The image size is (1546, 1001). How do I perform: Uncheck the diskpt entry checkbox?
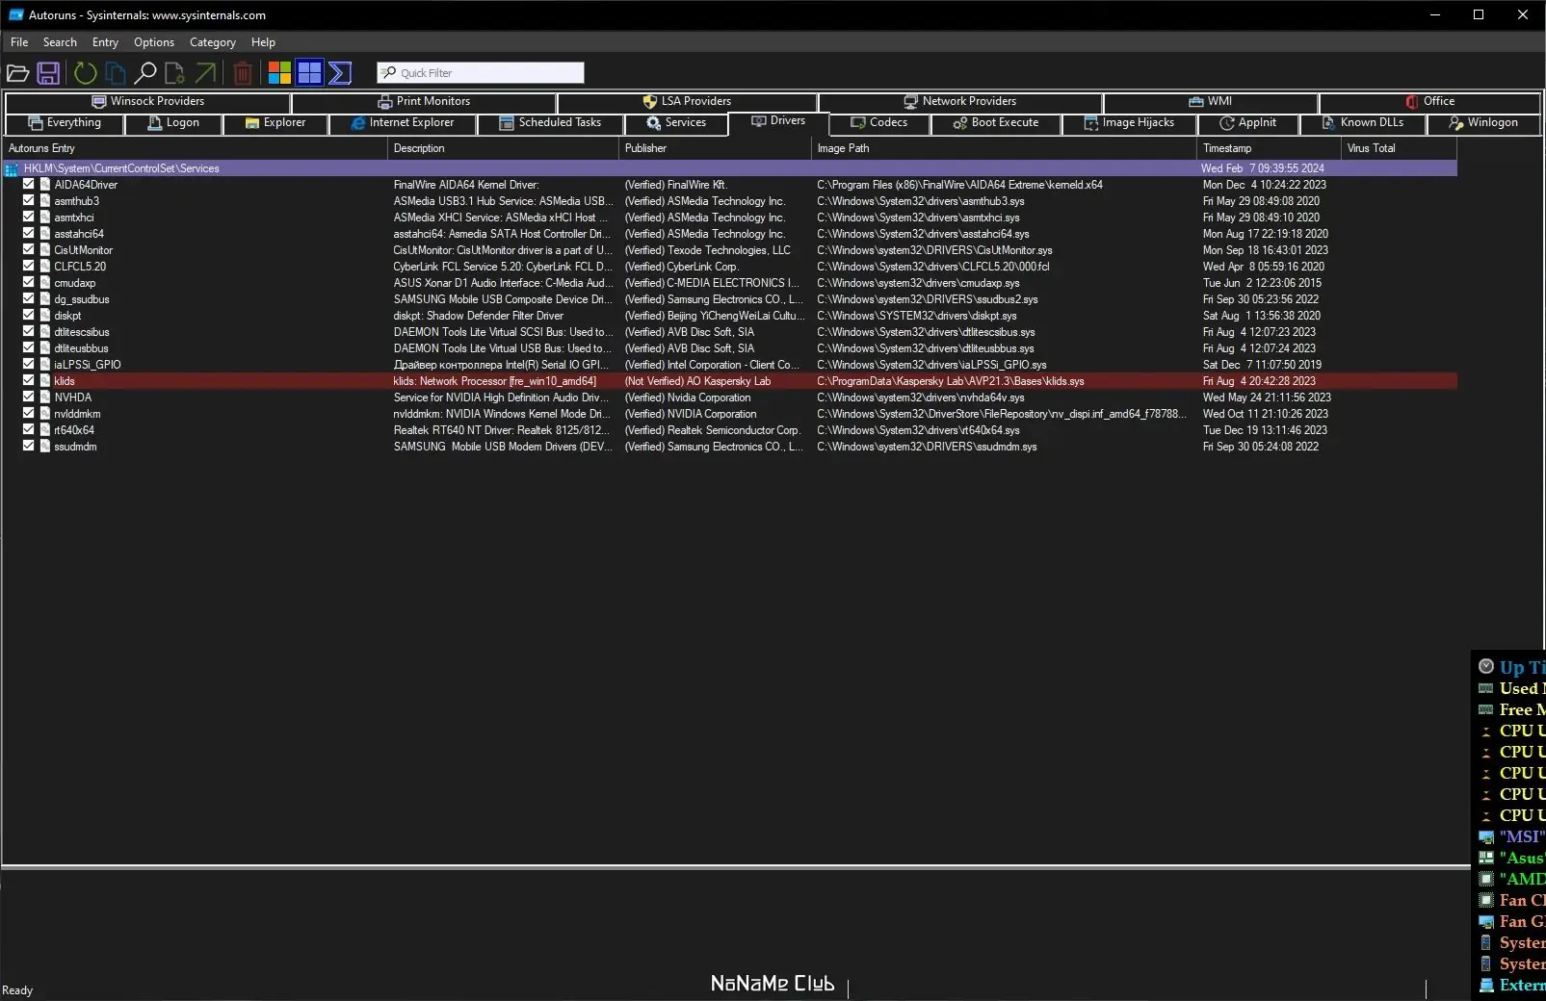(x=28, y=315)
